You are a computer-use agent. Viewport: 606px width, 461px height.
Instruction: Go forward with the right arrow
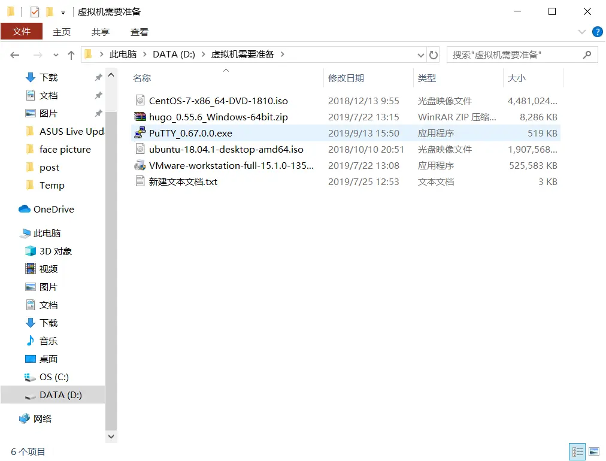click(38, 55)
